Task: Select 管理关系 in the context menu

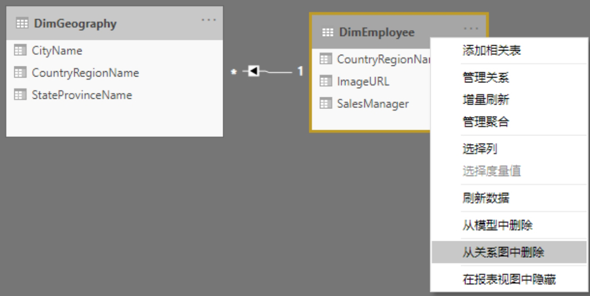Action: pyautogui.click(x=486, y=78)
